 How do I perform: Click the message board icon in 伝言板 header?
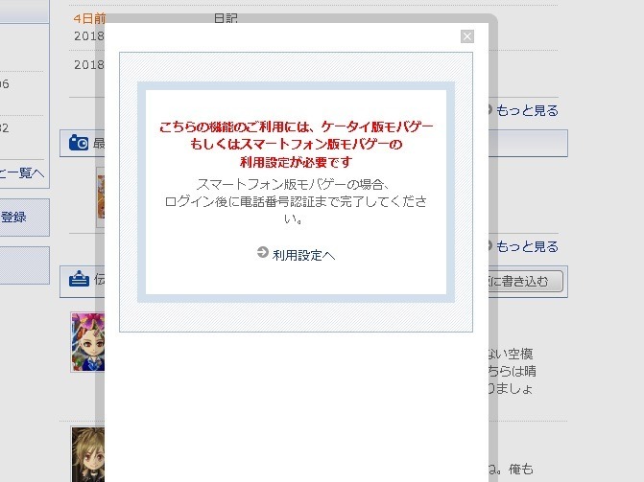coord(79,279)
